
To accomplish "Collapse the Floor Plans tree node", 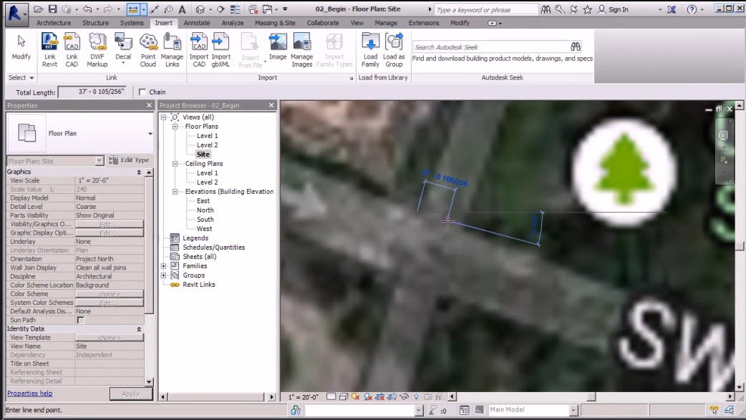I will click(x=175, y=127).
